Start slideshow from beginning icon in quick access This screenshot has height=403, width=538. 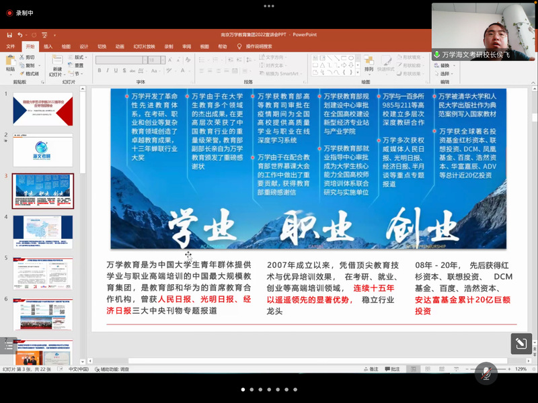[44, 35]
